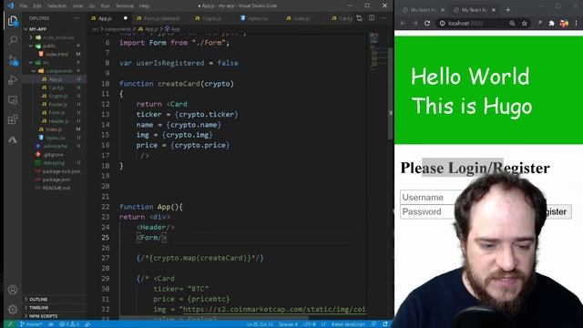
Task: Open the Selection menu
Action: pos(56,6)
